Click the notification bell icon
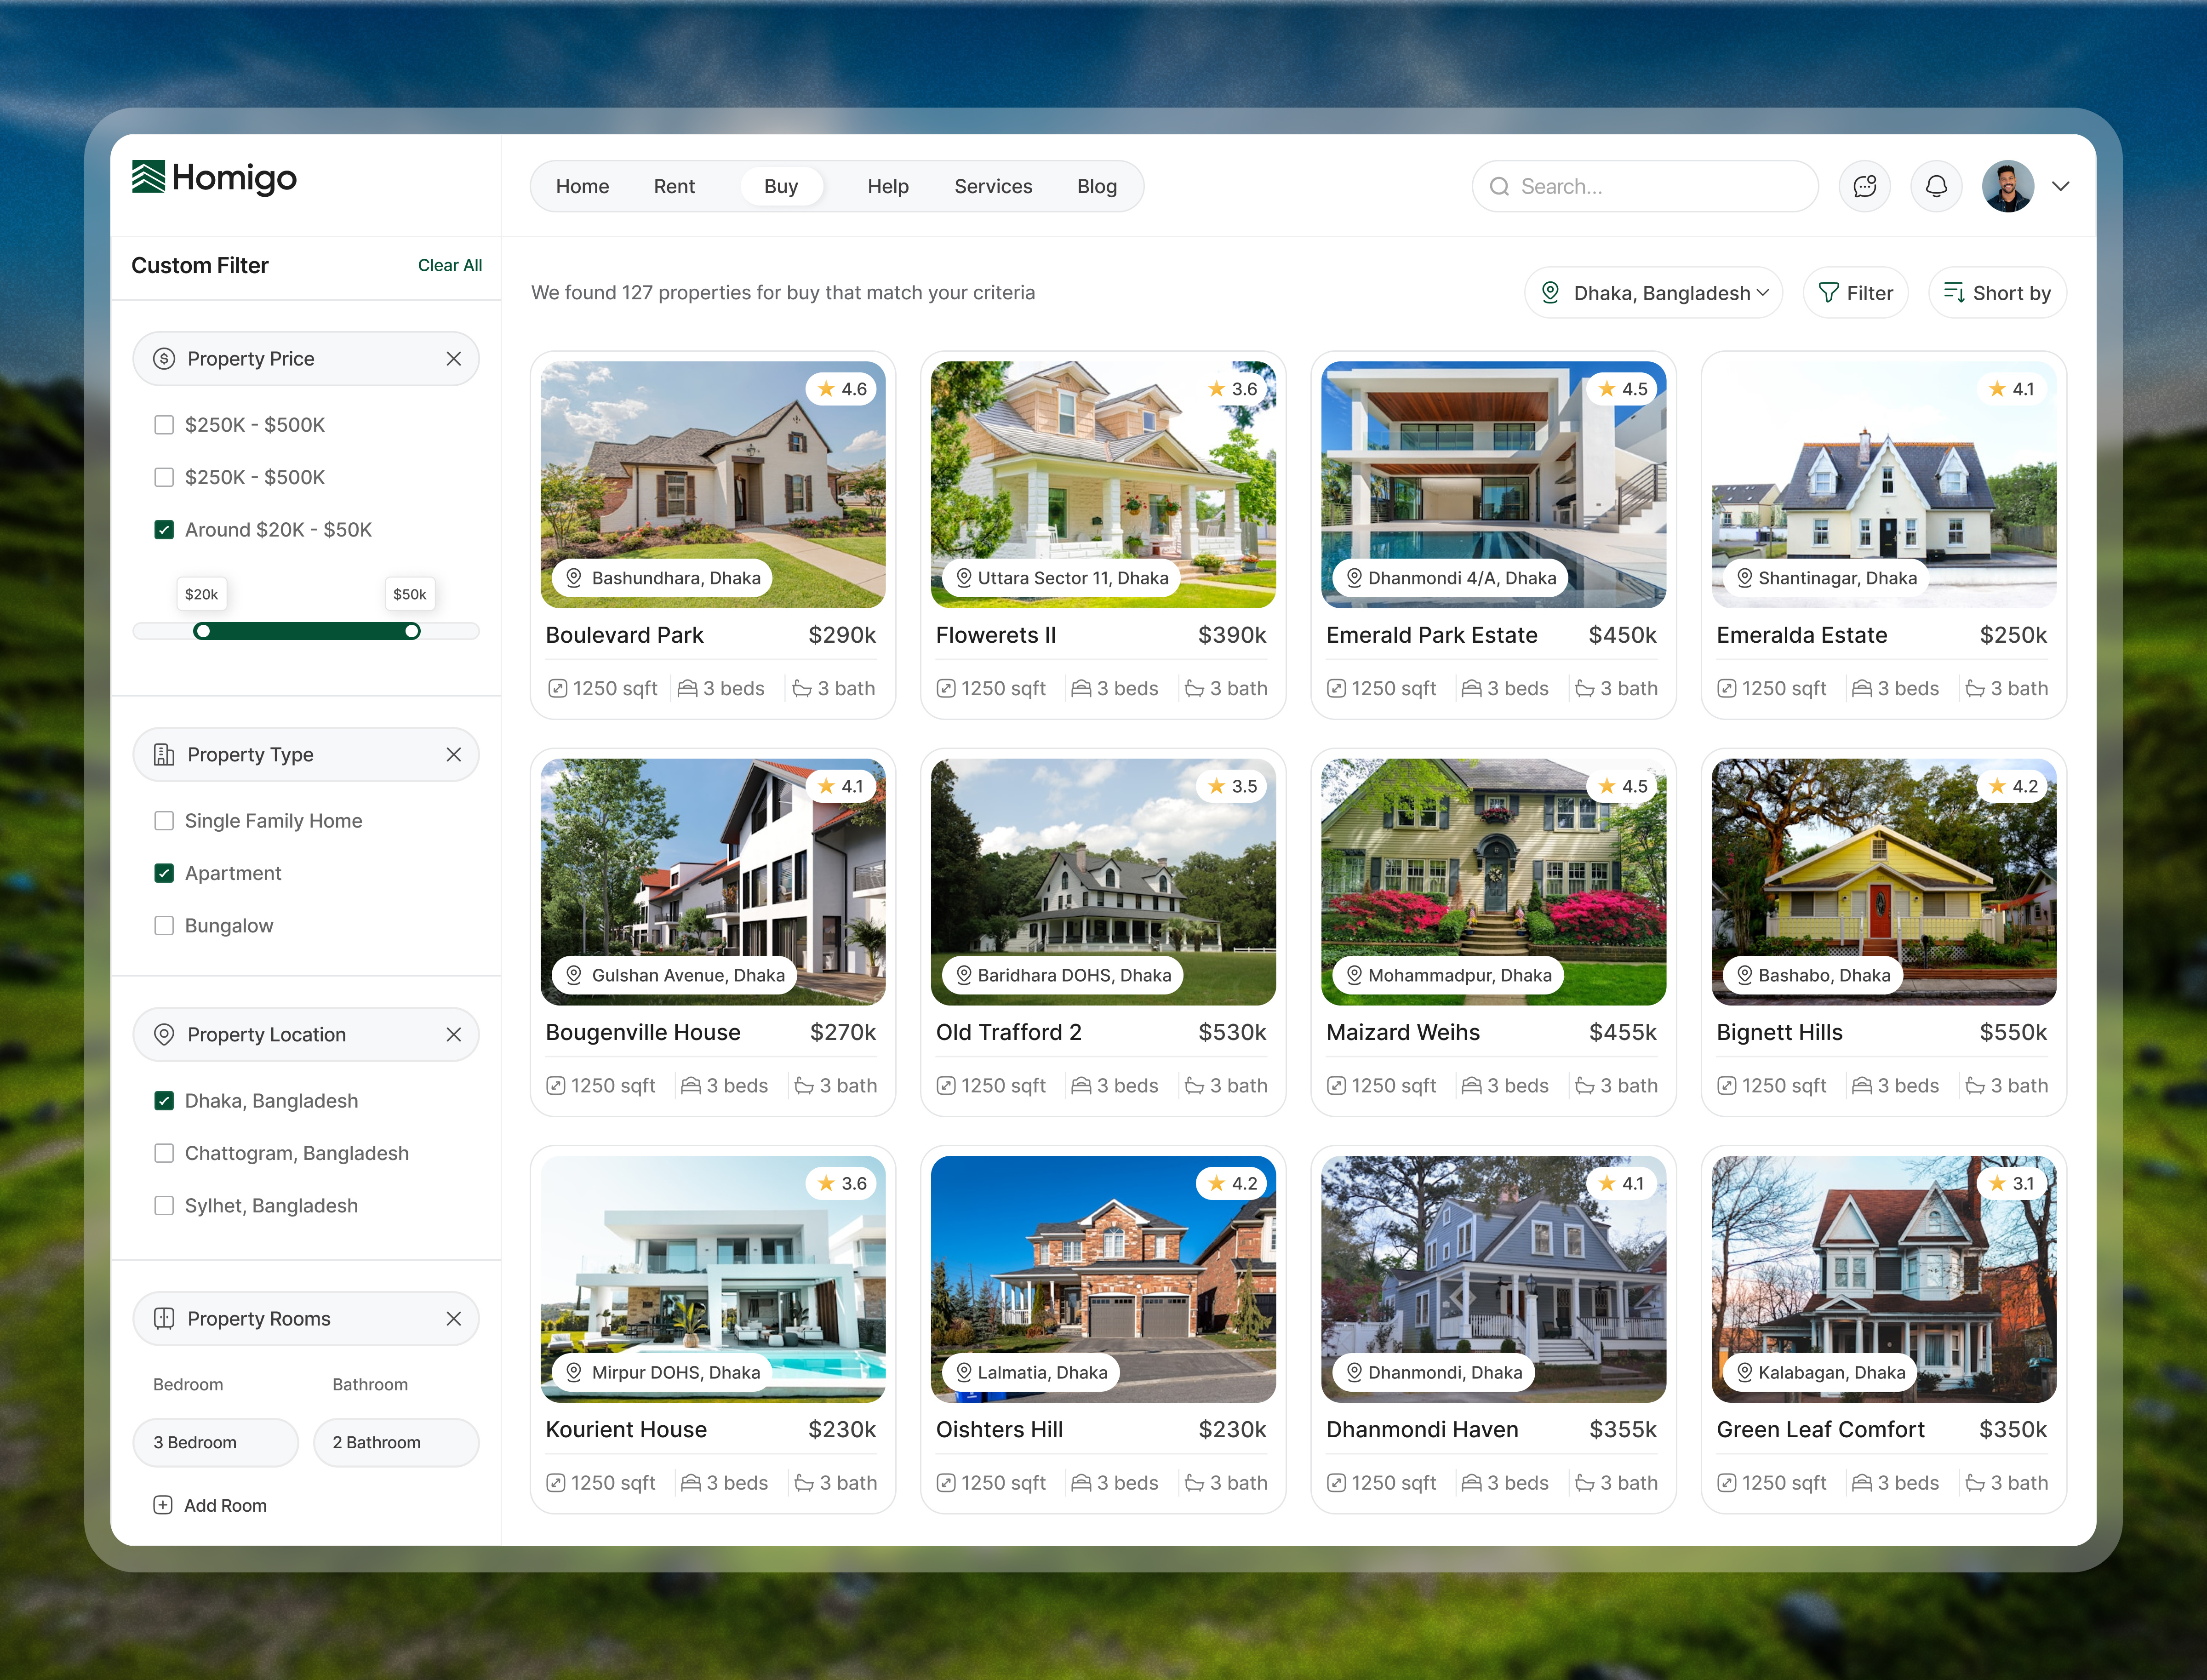 1936,186
